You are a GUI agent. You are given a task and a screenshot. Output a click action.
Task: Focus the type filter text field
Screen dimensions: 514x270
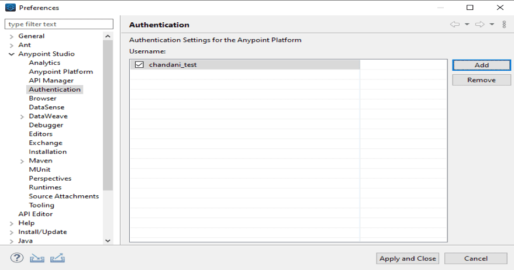pyautogui.click(x=59, y=24)
